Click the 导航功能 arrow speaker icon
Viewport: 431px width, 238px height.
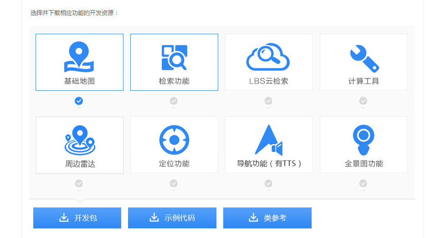click(269, 140)
